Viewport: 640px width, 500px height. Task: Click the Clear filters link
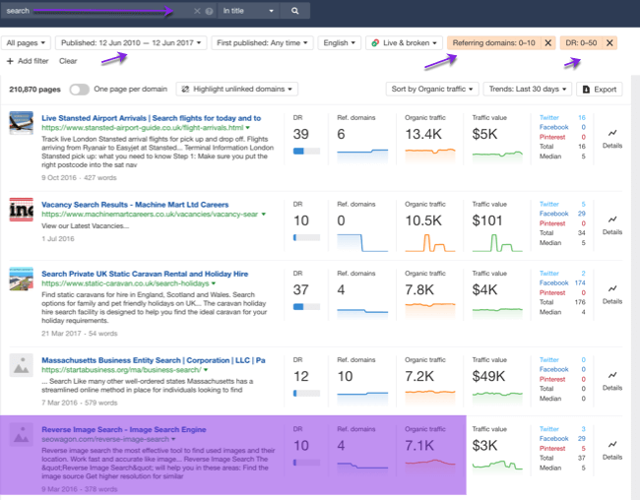point(68,61)
